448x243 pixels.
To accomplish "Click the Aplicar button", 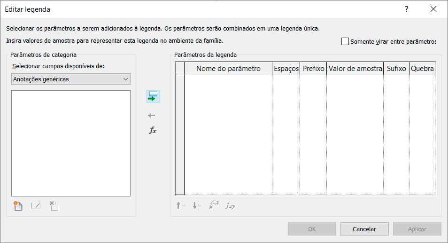I will (x=417, y=229).
